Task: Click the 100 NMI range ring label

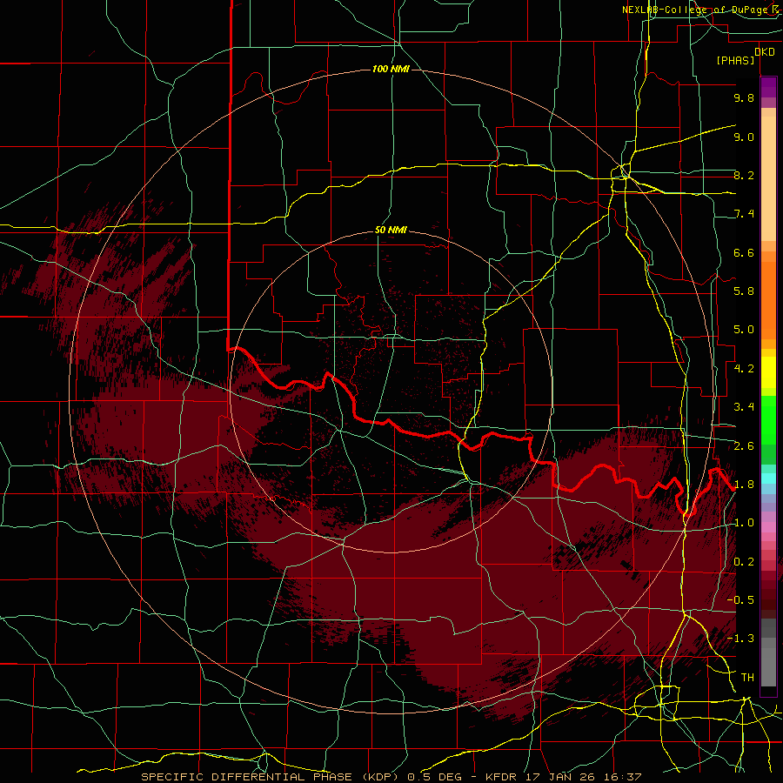Action: pyautogui.click(x=391, y=69)
